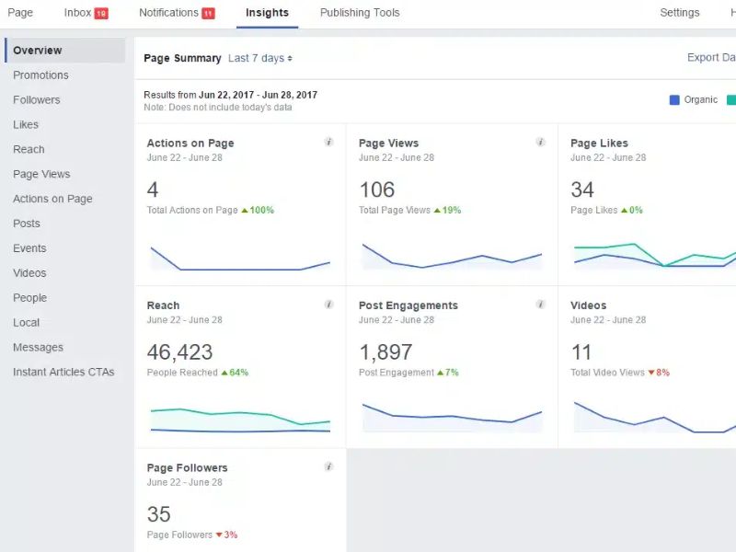Open Instant Articles CTAs in sidebar
This screenshot has height=552, width=736.
(x=63, y=373)
